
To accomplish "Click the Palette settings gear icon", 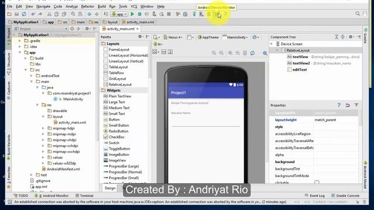I will pyautogui.click(x=140, y=37).
